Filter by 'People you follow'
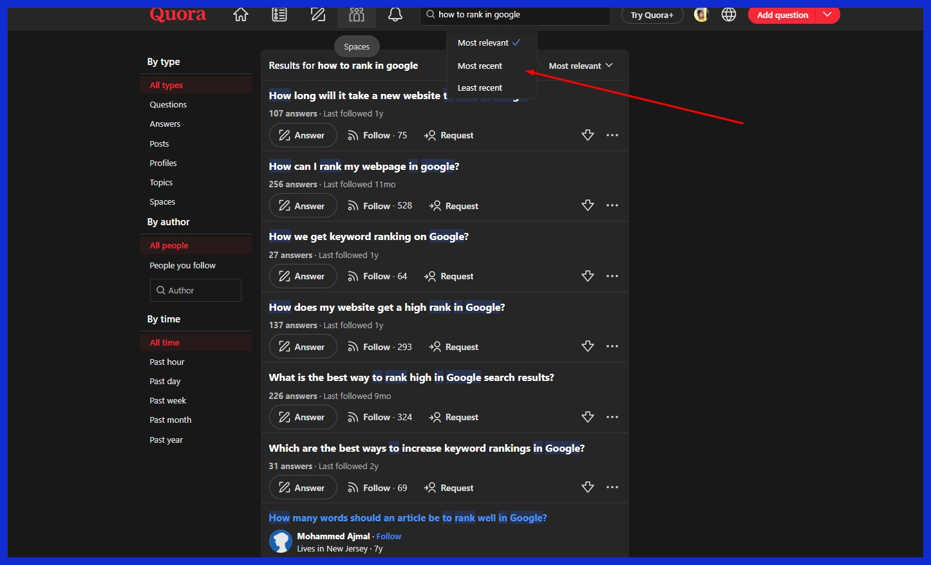This screenshot has height=565, width=931. (182, 266)
